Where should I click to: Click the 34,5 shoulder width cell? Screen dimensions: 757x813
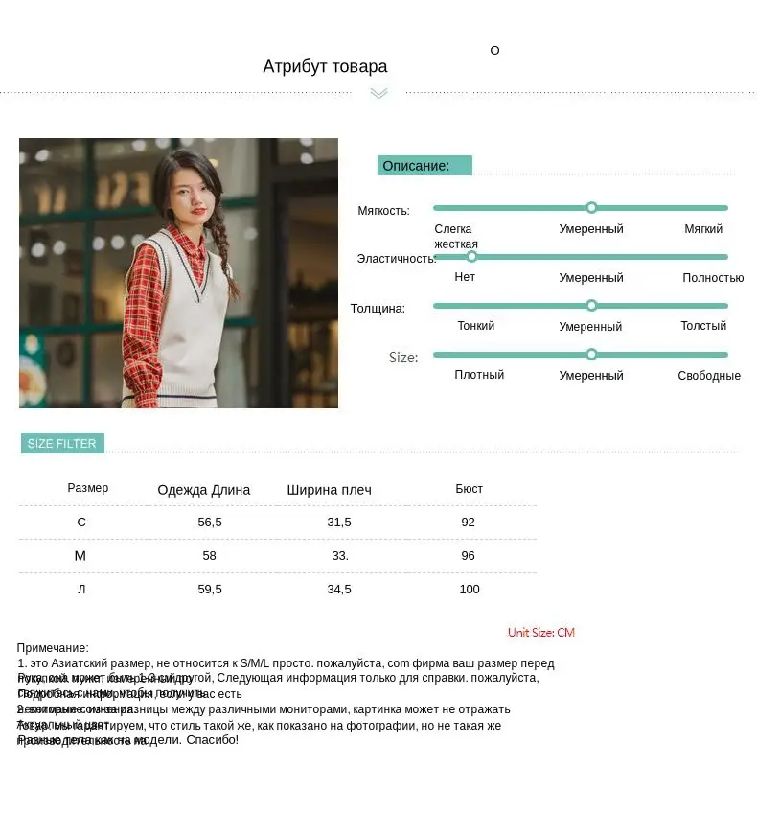(x=339, y=590)
